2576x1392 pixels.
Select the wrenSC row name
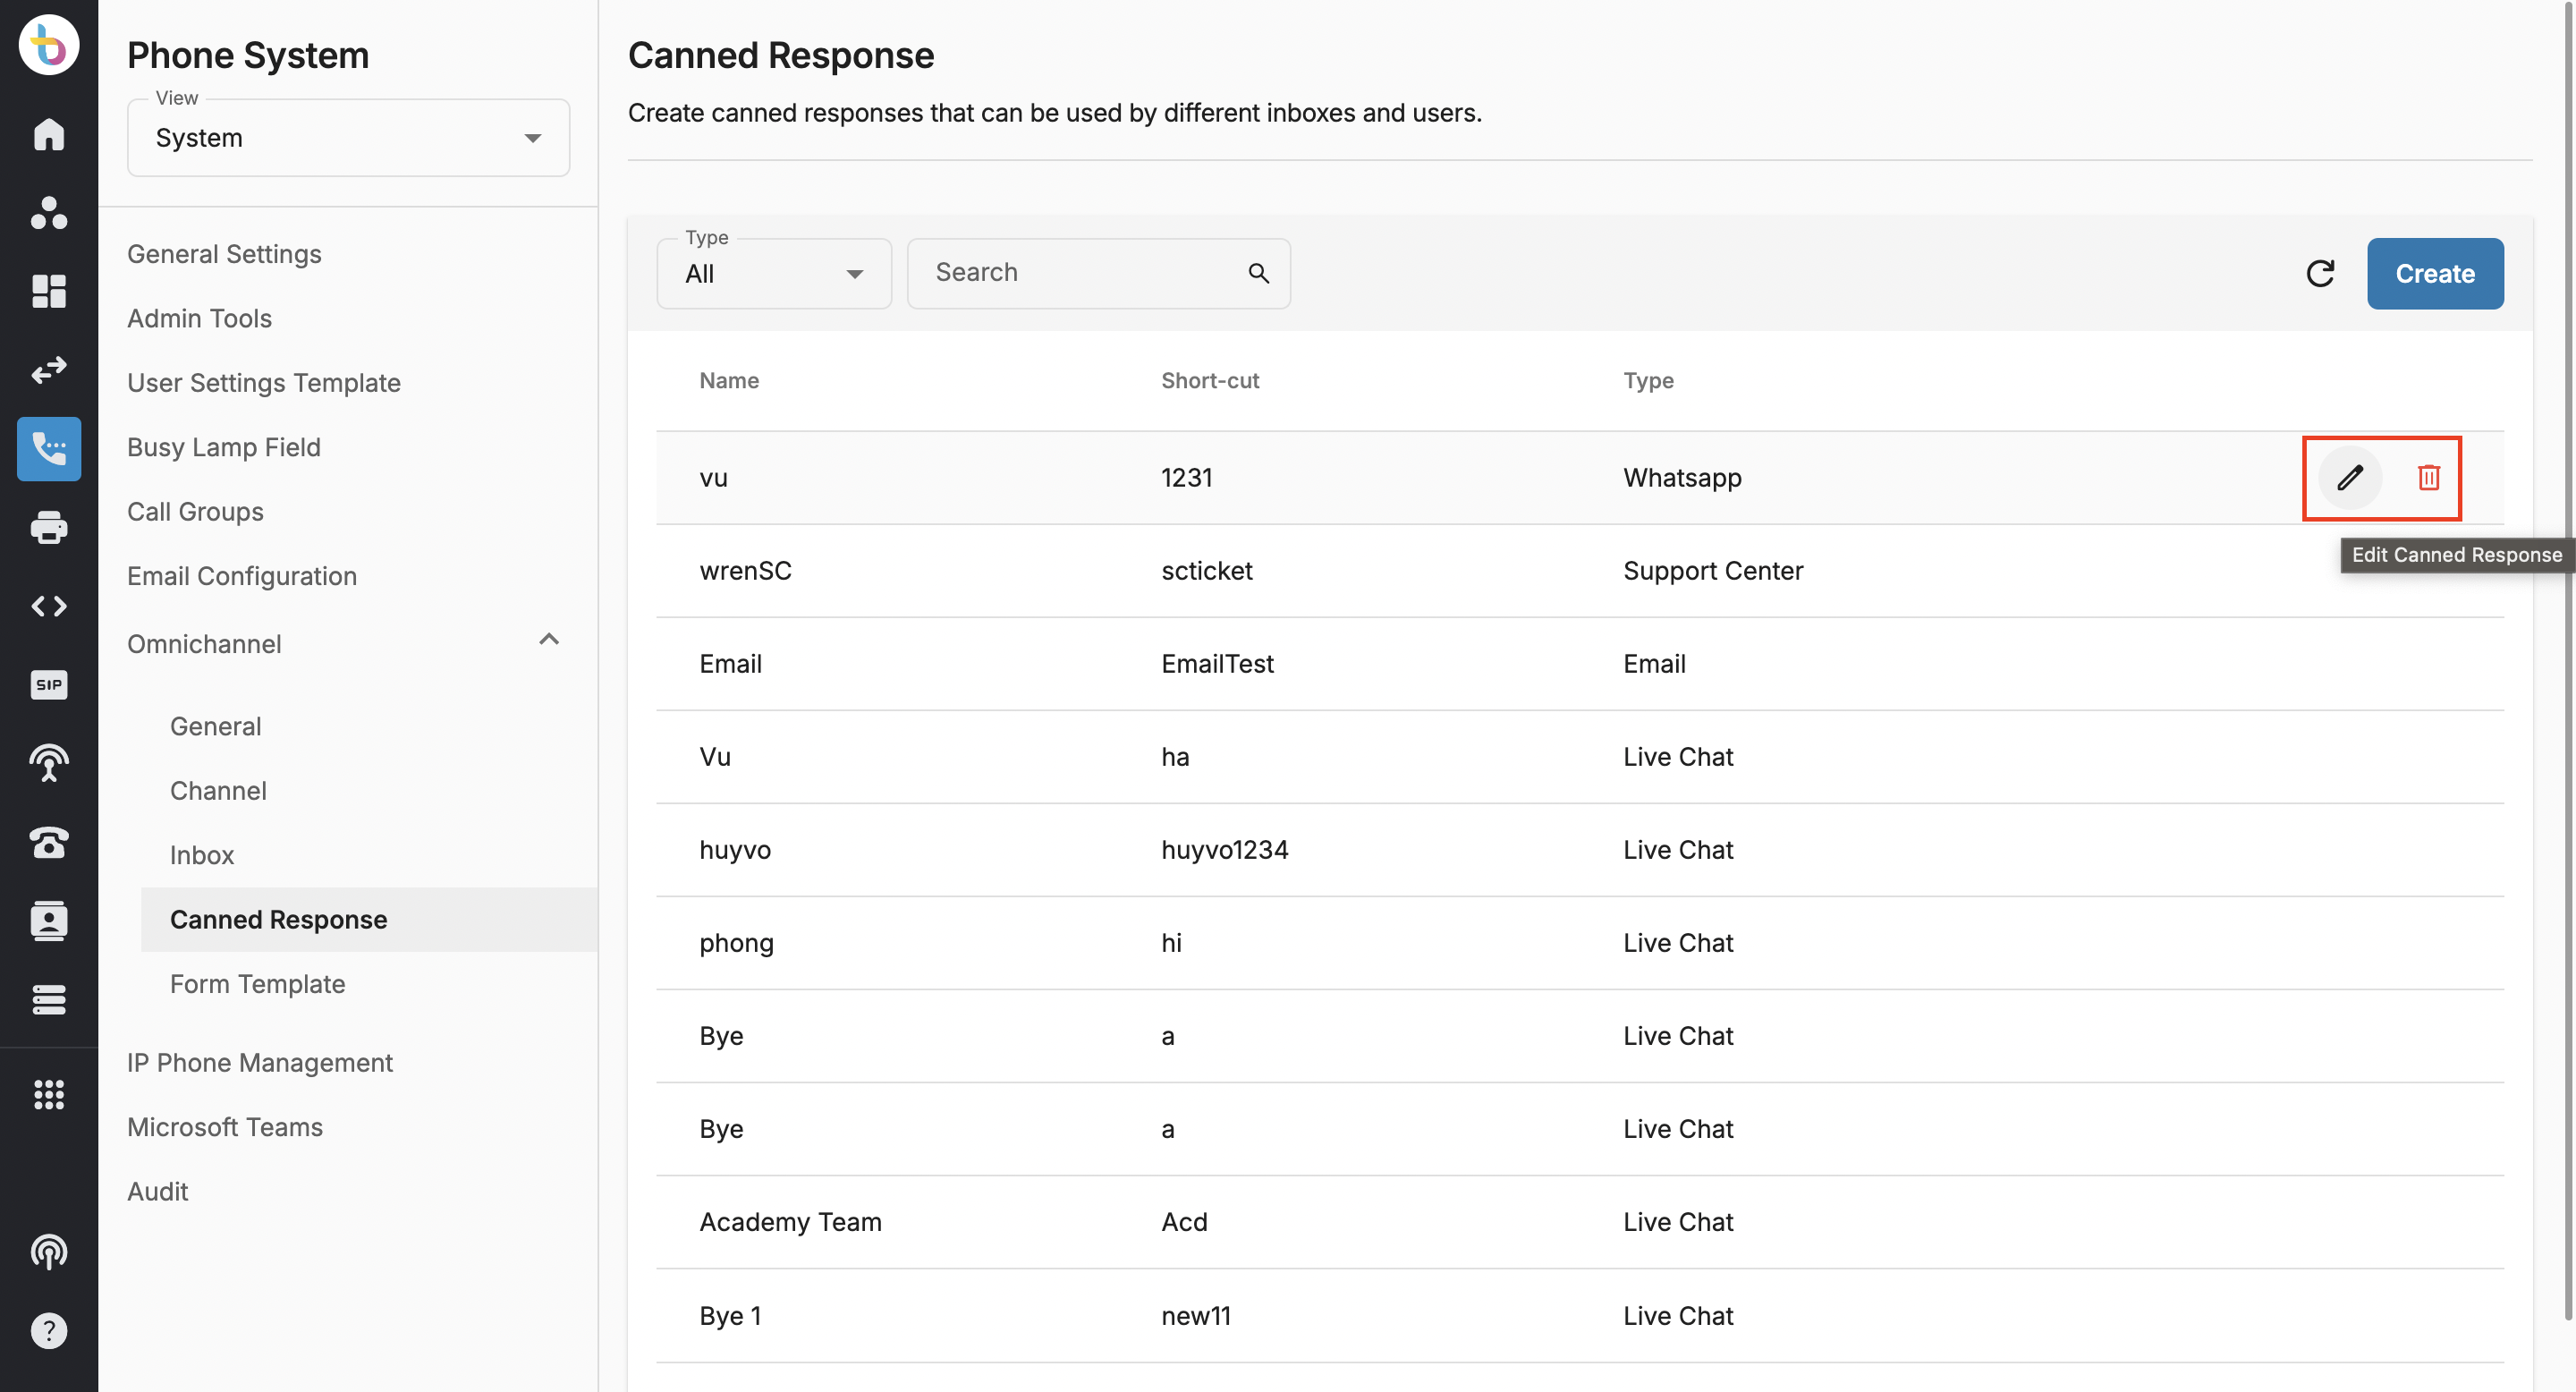point(745,571)
